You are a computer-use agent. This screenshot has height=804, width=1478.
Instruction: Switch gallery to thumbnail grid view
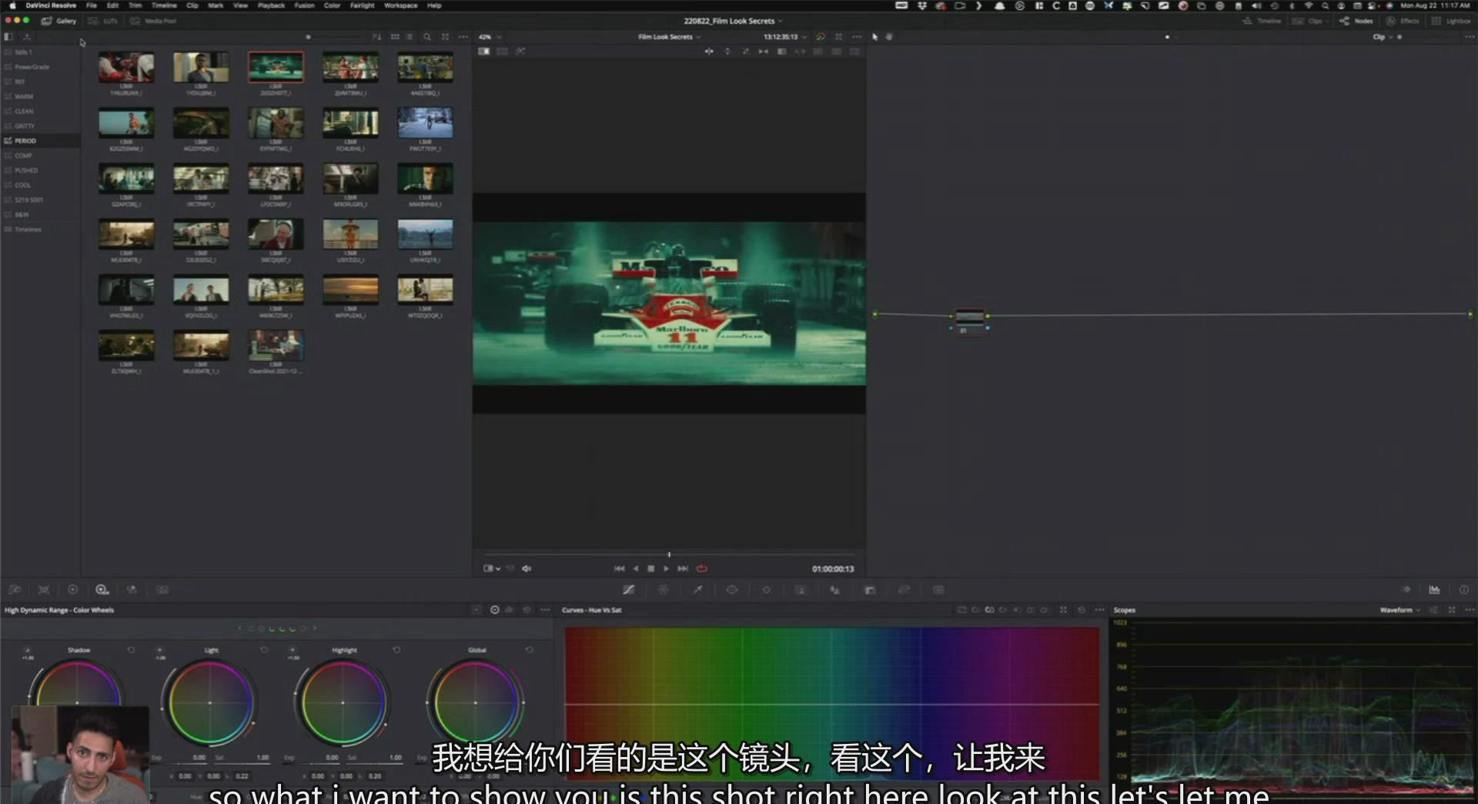click(395, 37)
